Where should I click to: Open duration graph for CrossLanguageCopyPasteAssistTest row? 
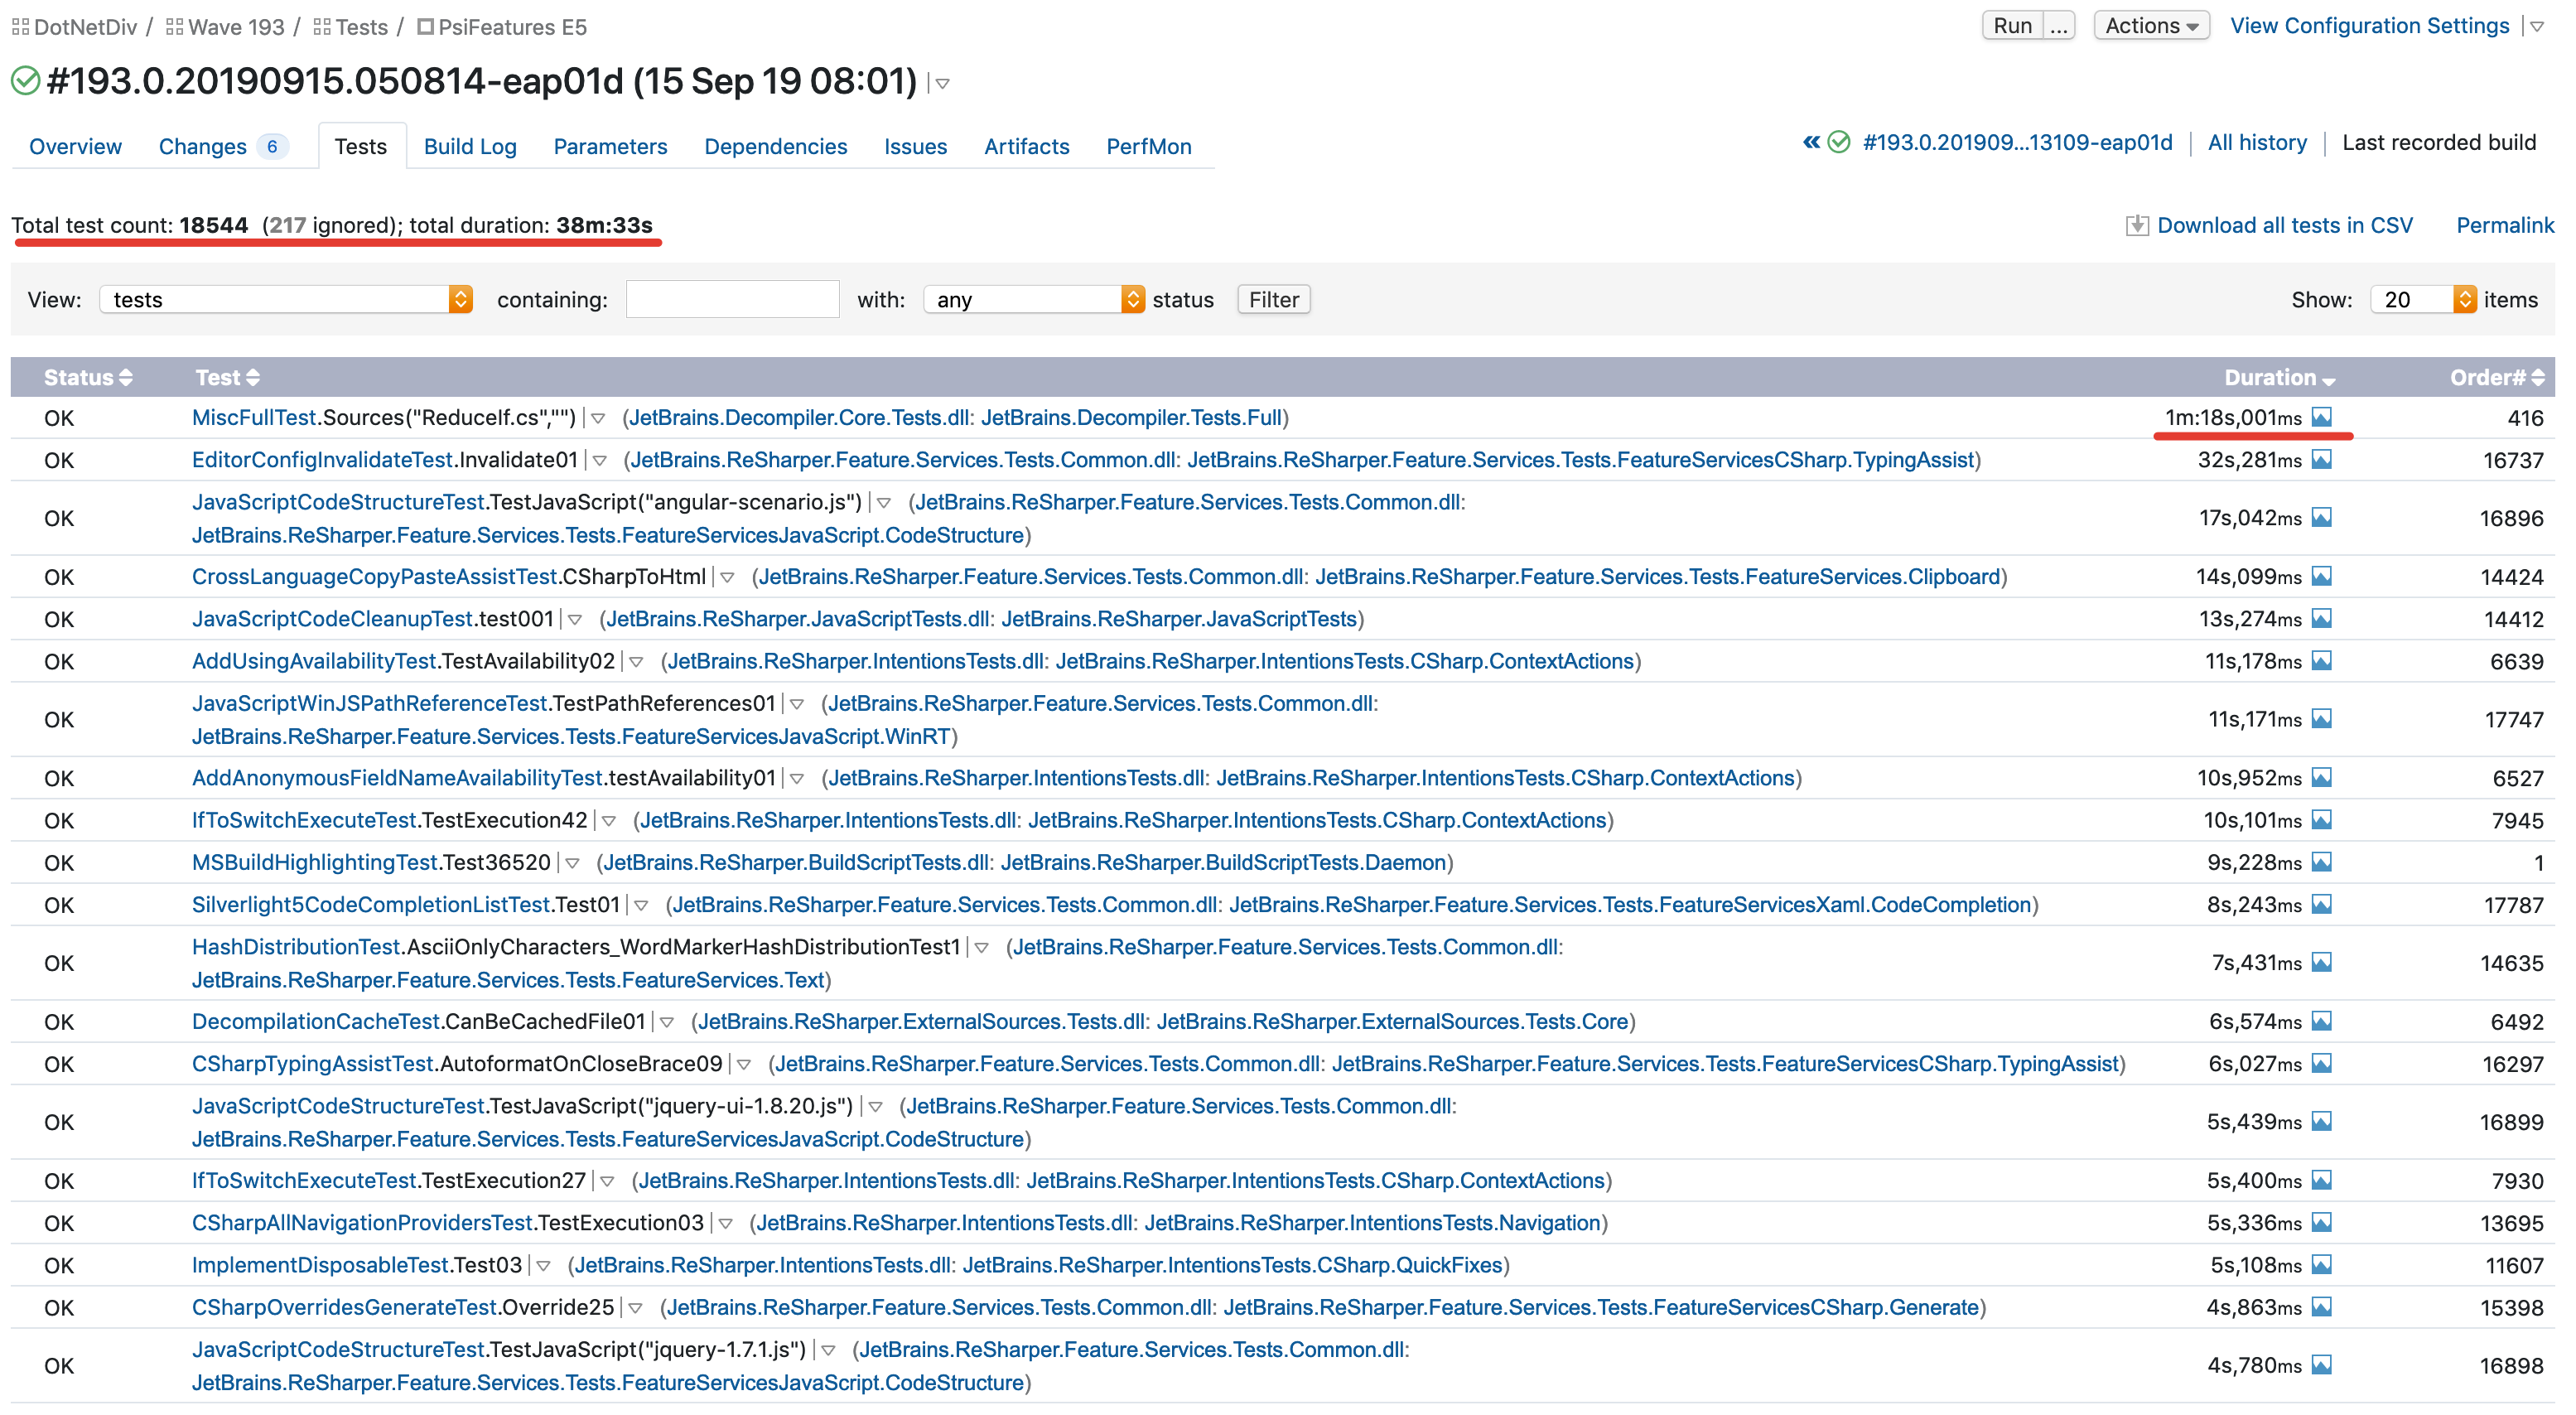2321,576
